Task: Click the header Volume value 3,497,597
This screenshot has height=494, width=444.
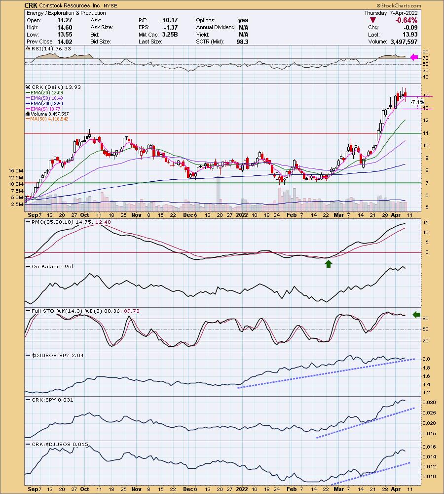Action: [x=404, y=41]
